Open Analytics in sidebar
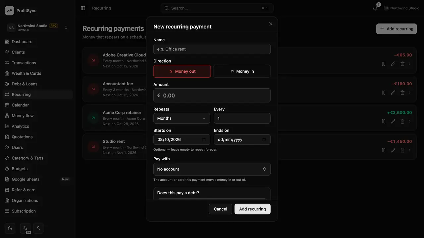This screenshot has height=238, width=424. pyautogui.click(x=38, y=126)
